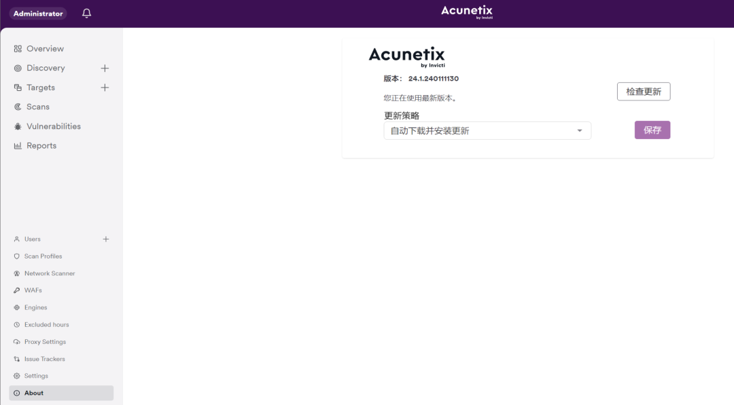Click the Acunetix logo in About card
Viewport: 734px width, 405px height.
pyautogui.click(x=407, y=57)
